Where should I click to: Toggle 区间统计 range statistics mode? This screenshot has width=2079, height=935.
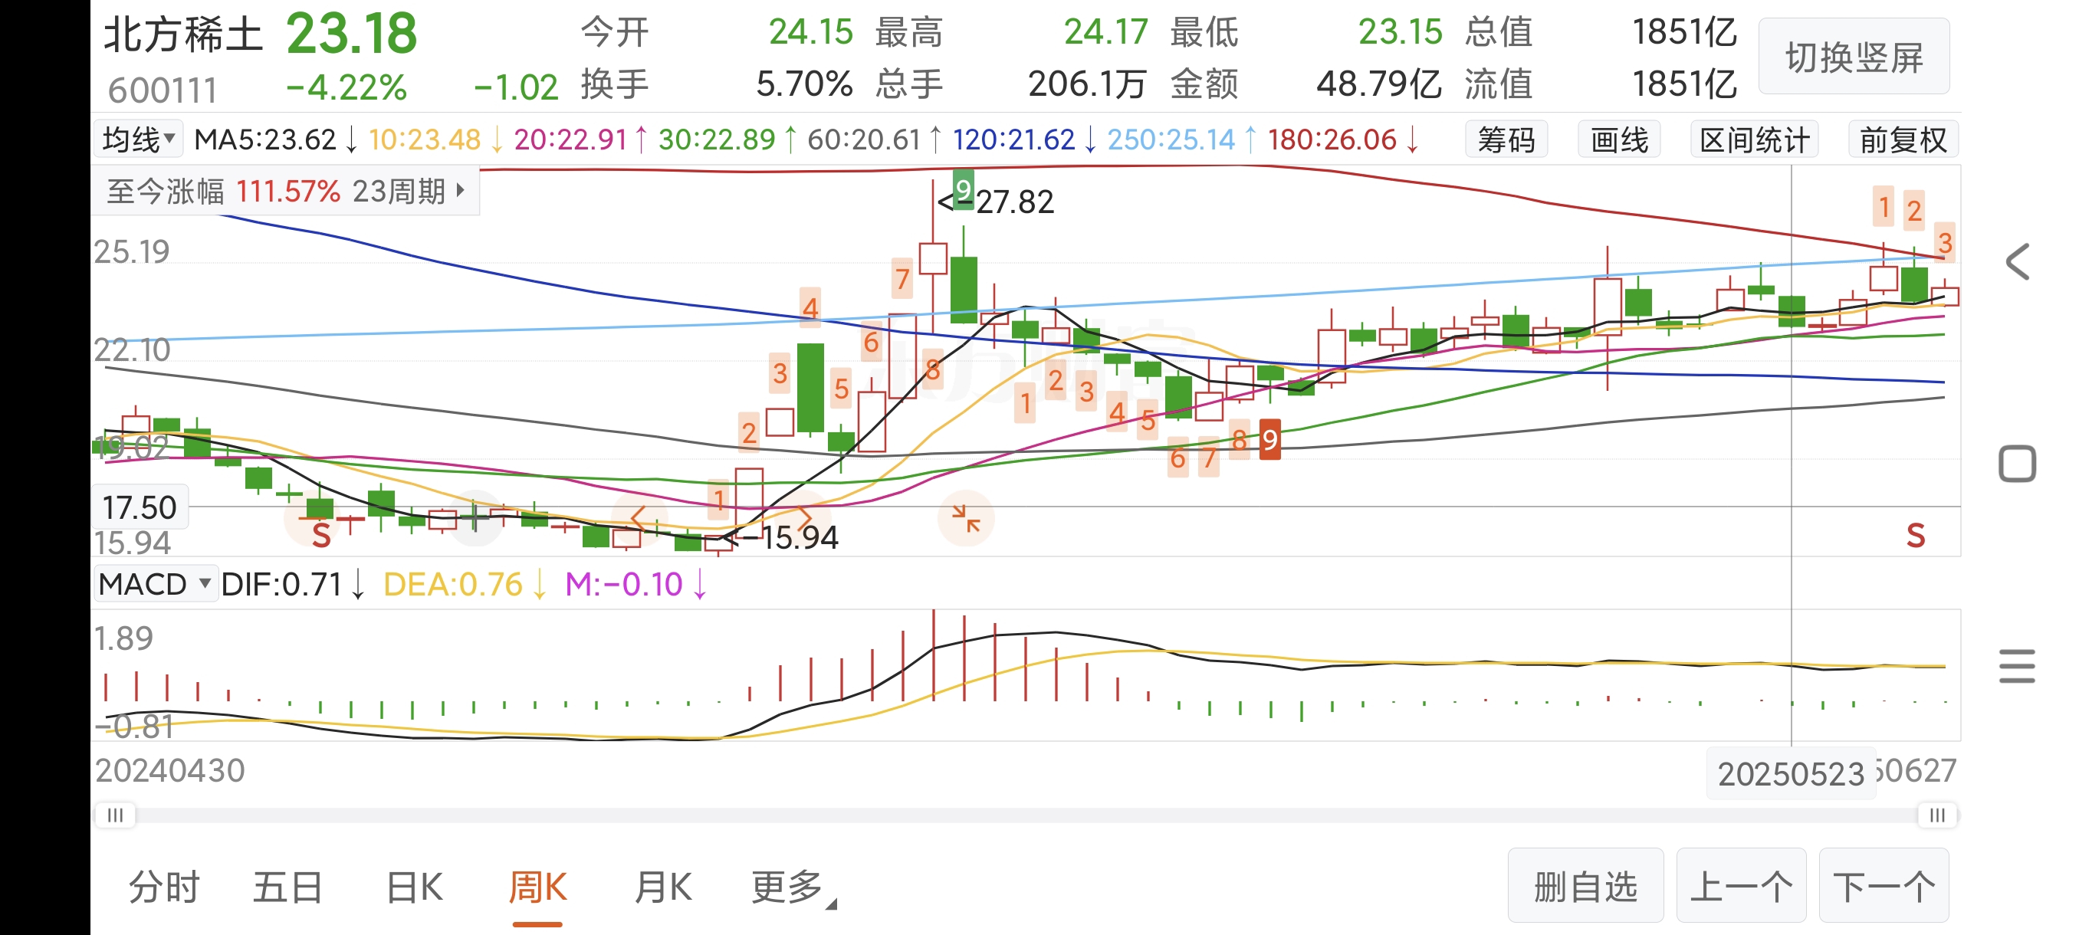click(x=1755, y=140)
